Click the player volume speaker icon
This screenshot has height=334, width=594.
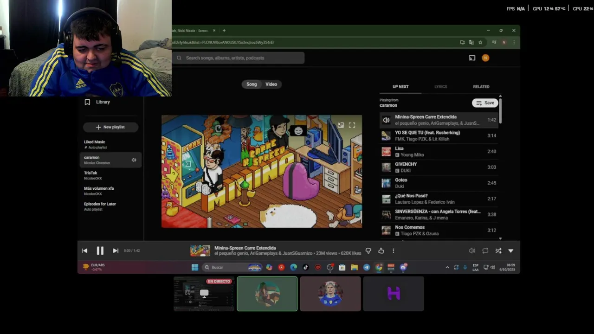472,251
